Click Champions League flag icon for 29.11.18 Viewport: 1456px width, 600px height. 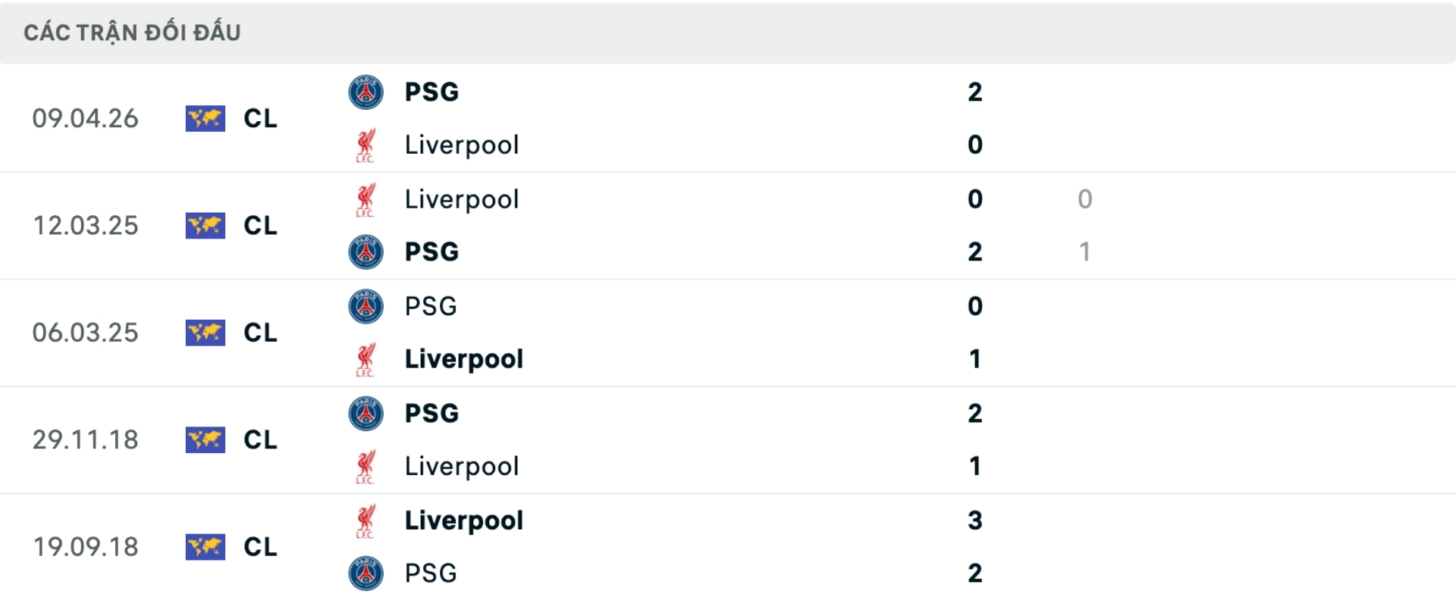tap(205, 440)
